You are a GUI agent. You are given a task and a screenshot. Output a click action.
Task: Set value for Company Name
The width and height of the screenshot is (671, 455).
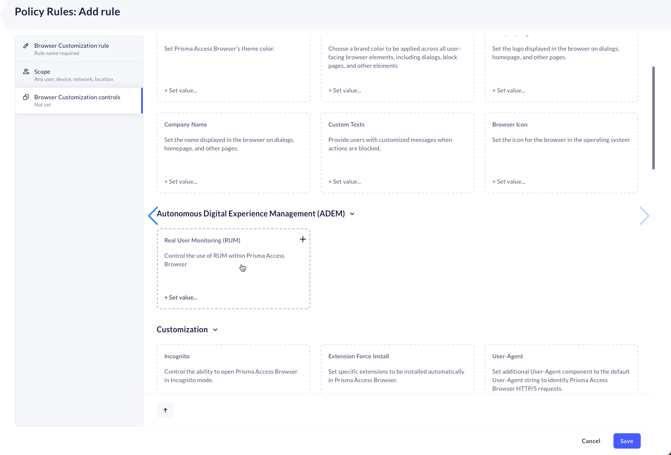[181, 181]
